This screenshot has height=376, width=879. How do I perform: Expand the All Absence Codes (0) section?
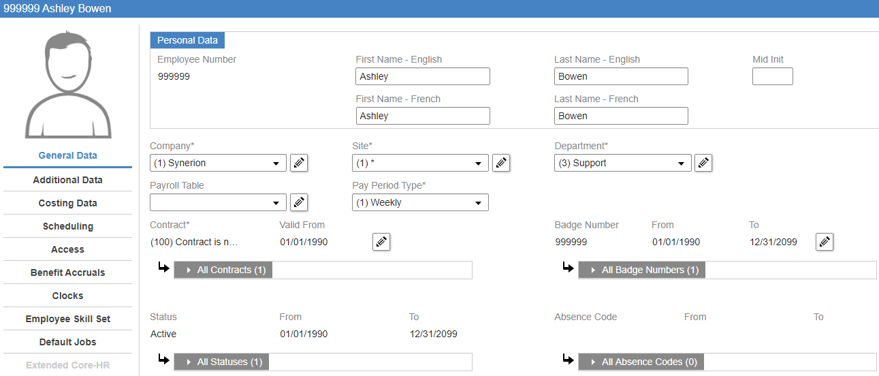(x=641, y=362)
